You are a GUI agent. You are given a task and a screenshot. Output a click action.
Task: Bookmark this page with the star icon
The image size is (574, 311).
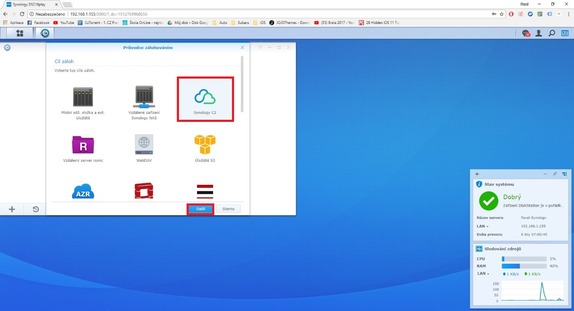[502, 14]
